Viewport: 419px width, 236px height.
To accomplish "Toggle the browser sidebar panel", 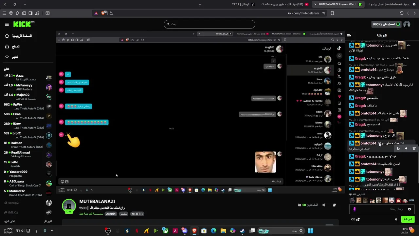I will 30,13.
